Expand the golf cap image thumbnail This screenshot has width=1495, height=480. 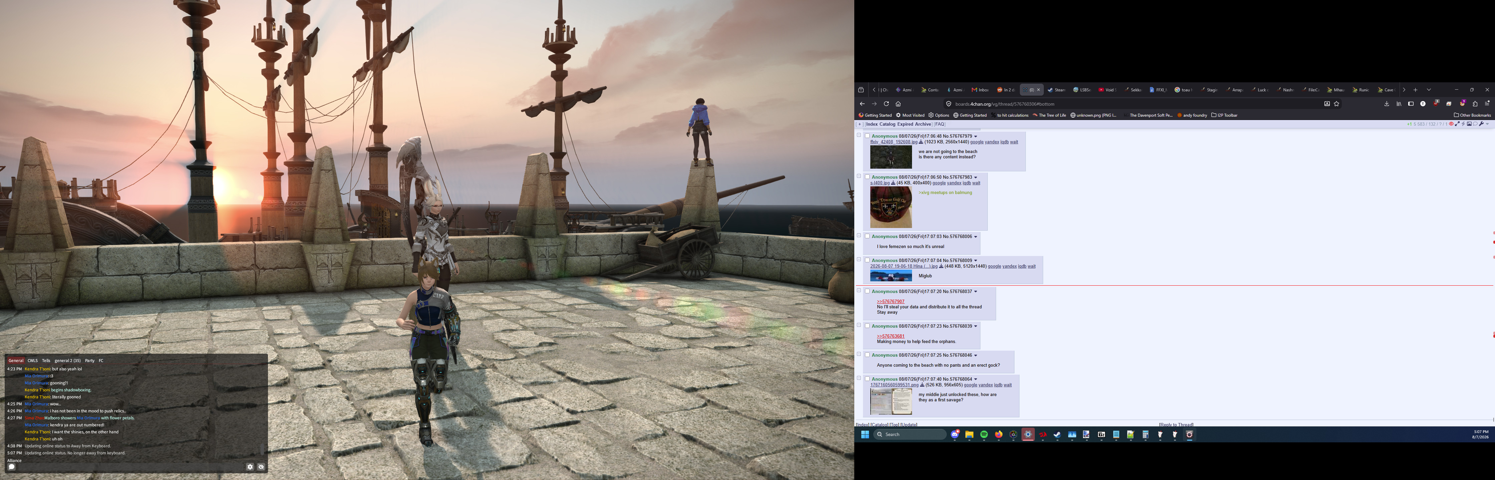pyautogui.click(x=891, y=208)
